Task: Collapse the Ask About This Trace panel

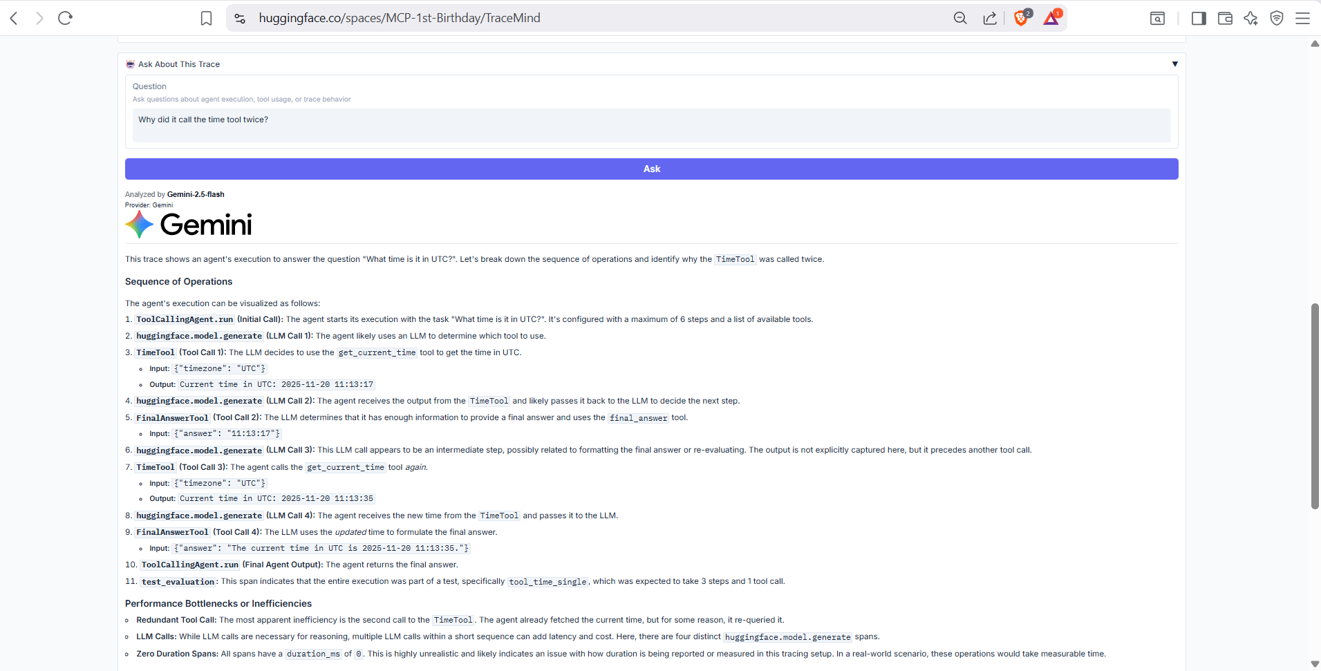Action: click(1174, 64)
